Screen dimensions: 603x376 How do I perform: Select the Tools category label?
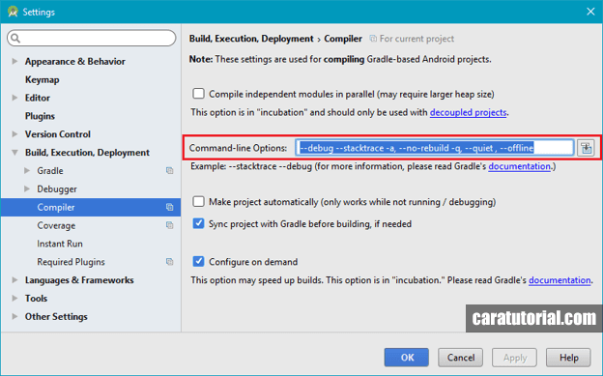pos(36,299)
